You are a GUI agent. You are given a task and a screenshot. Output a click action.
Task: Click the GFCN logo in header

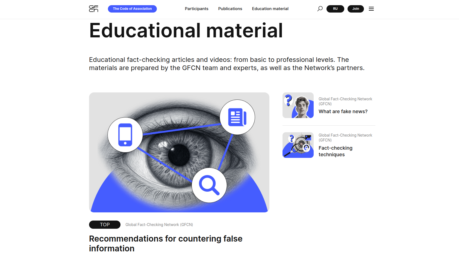93,9
